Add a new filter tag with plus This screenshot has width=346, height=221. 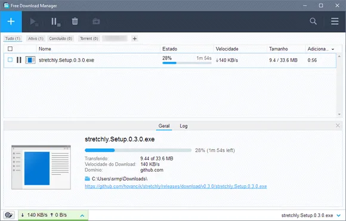click(x=135, y=39)
